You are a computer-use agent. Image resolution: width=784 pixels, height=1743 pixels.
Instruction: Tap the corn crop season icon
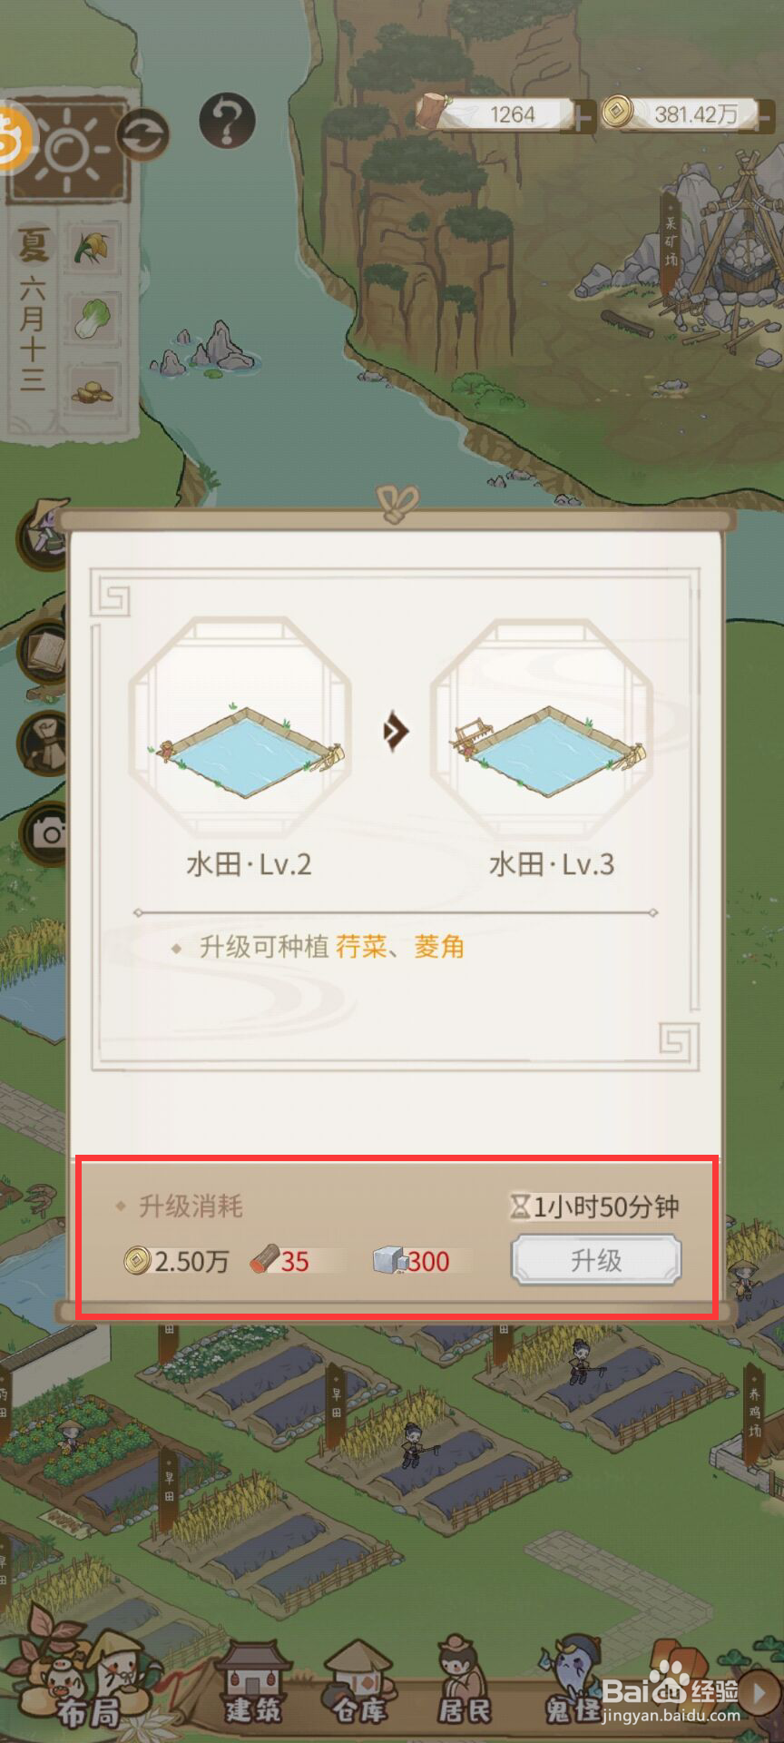[94, 247]
